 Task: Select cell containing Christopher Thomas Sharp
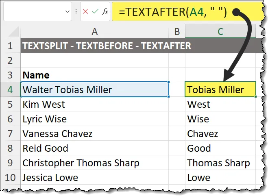click(94, 163)
